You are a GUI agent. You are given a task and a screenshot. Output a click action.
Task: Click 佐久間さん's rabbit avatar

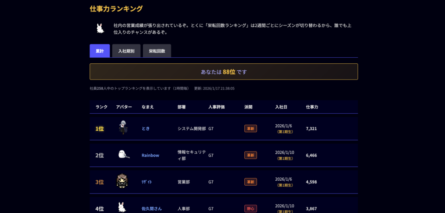click(122, 207)
